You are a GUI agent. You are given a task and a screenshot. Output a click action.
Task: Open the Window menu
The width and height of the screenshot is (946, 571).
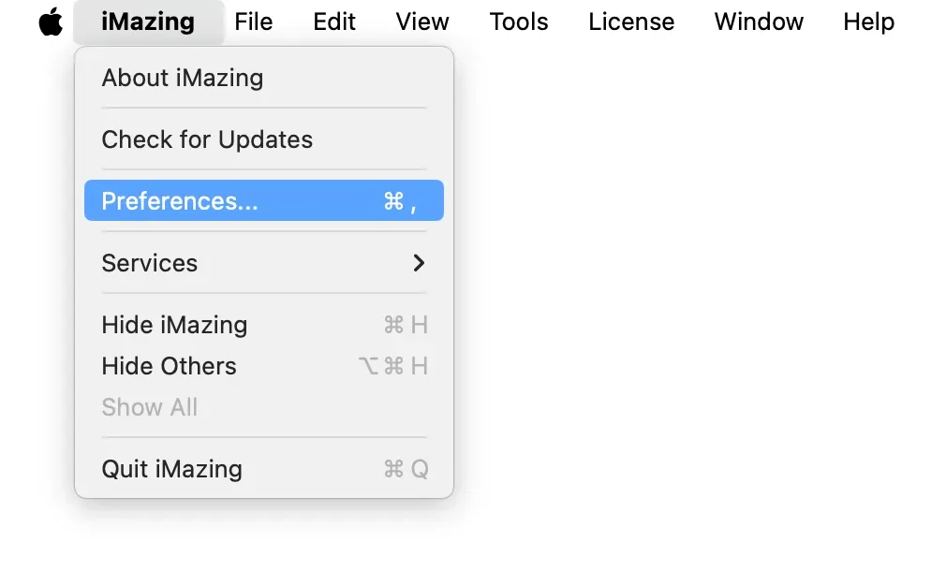click(759, 22)
